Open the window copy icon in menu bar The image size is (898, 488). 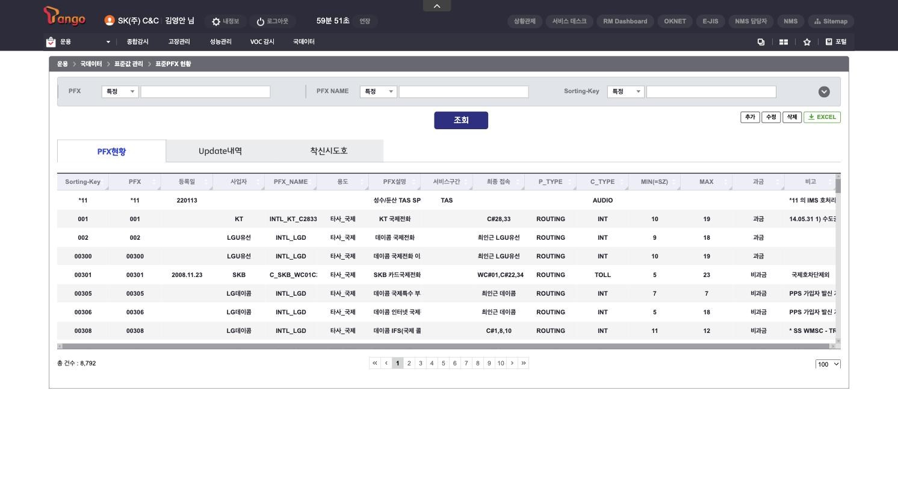tap(761, 42)
